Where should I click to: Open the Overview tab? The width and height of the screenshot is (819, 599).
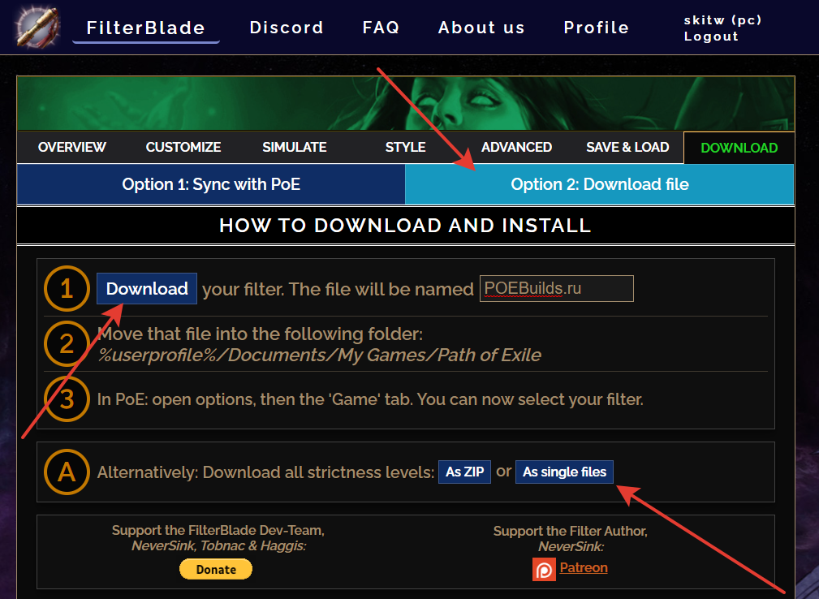[x=72, y=147]
